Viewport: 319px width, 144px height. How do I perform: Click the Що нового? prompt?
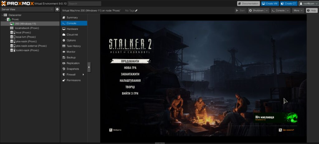pyautogui.click(x=287, y=130)
